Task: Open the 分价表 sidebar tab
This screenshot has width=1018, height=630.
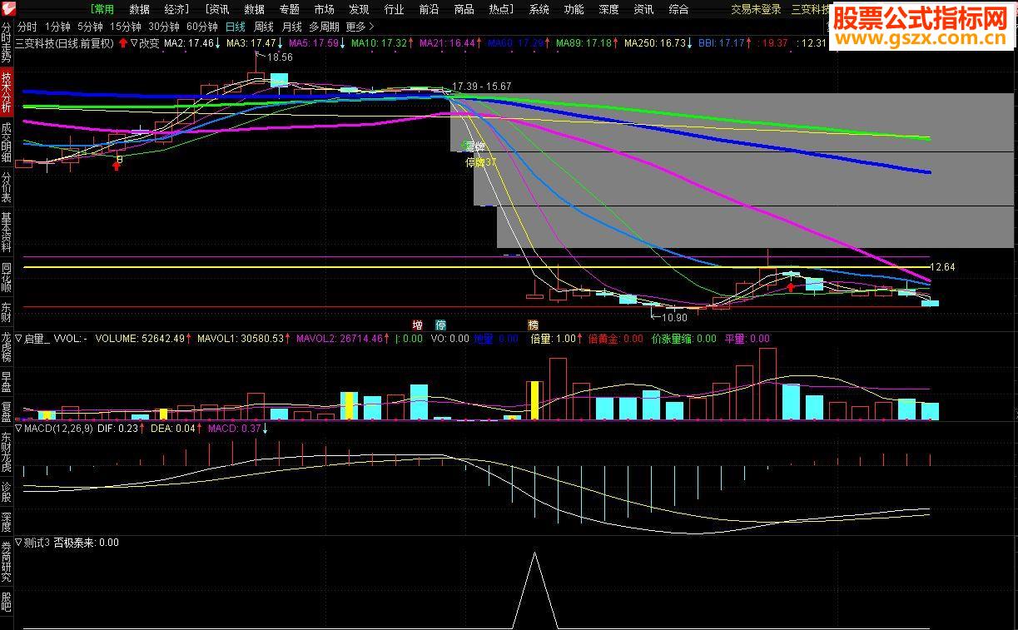Action: coord(7,188)
